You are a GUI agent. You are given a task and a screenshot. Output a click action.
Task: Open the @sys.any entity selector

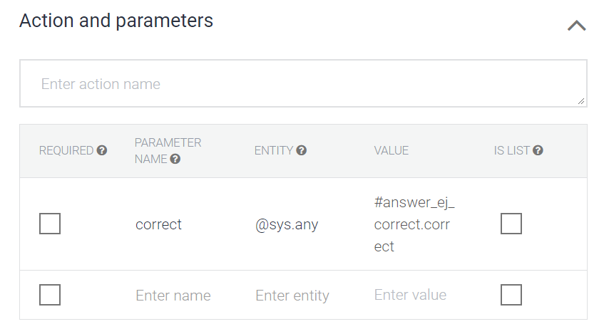pos(287,225)
